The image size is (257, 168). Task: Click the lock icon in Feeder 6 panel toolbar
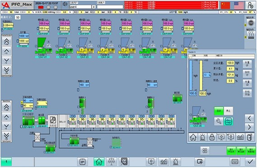[x=212, y=137]
